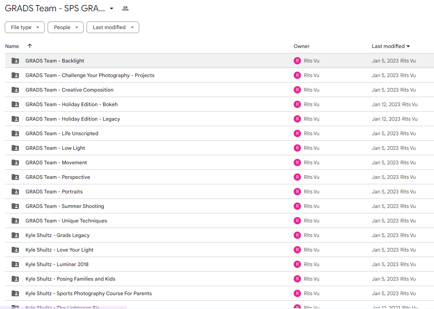Viewport: 434px width, 309px height.
Task: Select GRADS Team - Challenge Your Photography - Projects
Action: click(90, 75)
